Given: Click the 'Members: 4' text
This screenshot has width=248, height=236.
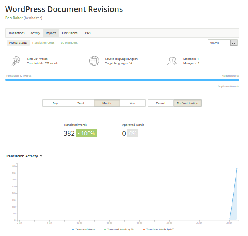Looking at the screenshot, I should coord(191,59).
